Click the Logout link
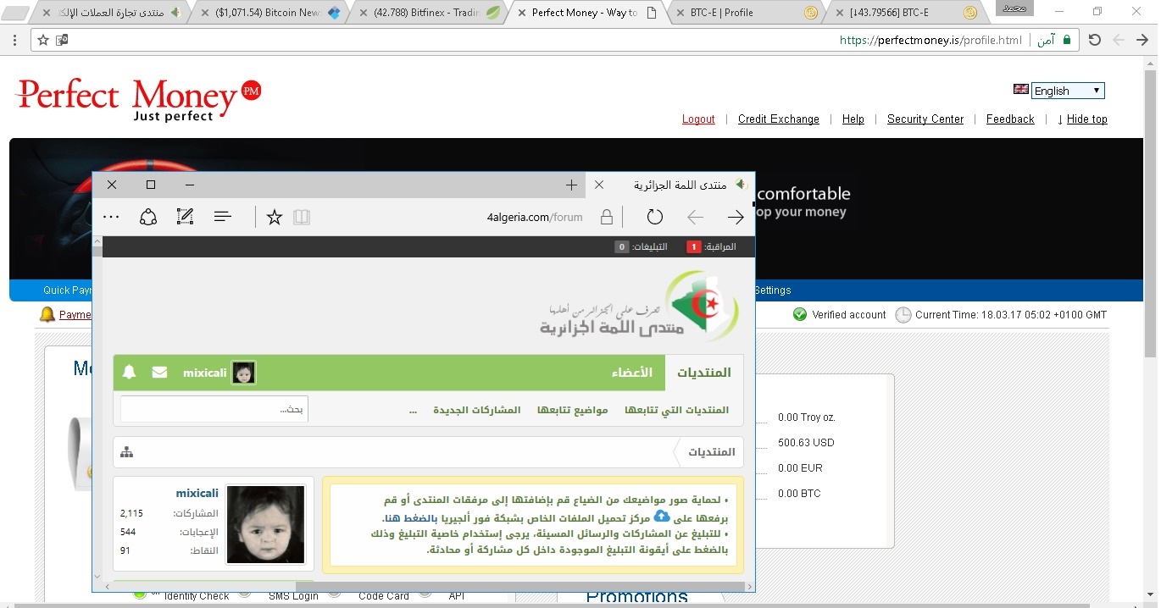The width and height of the screenshot is (1161, 608). [x=698, y=119]
